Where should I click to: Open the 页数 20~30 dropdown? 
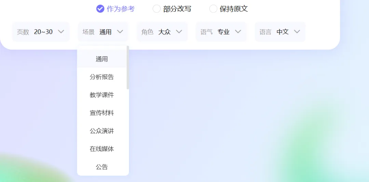point(41,32)
